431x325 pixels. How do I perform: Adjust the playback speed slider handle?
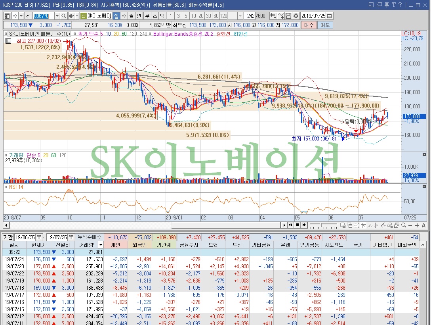pyautogui.click(x=322, y=225)
